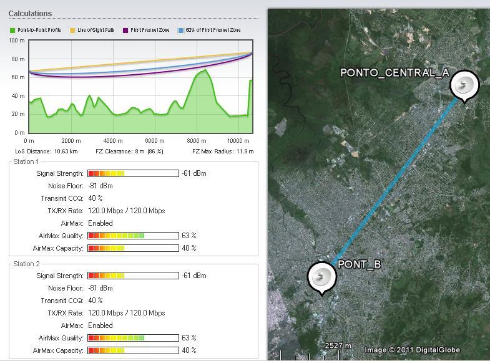This screenshot has width=490, height=361.
Task: Click the Station 2 Signal Strength bar
Action: [133, 276]
